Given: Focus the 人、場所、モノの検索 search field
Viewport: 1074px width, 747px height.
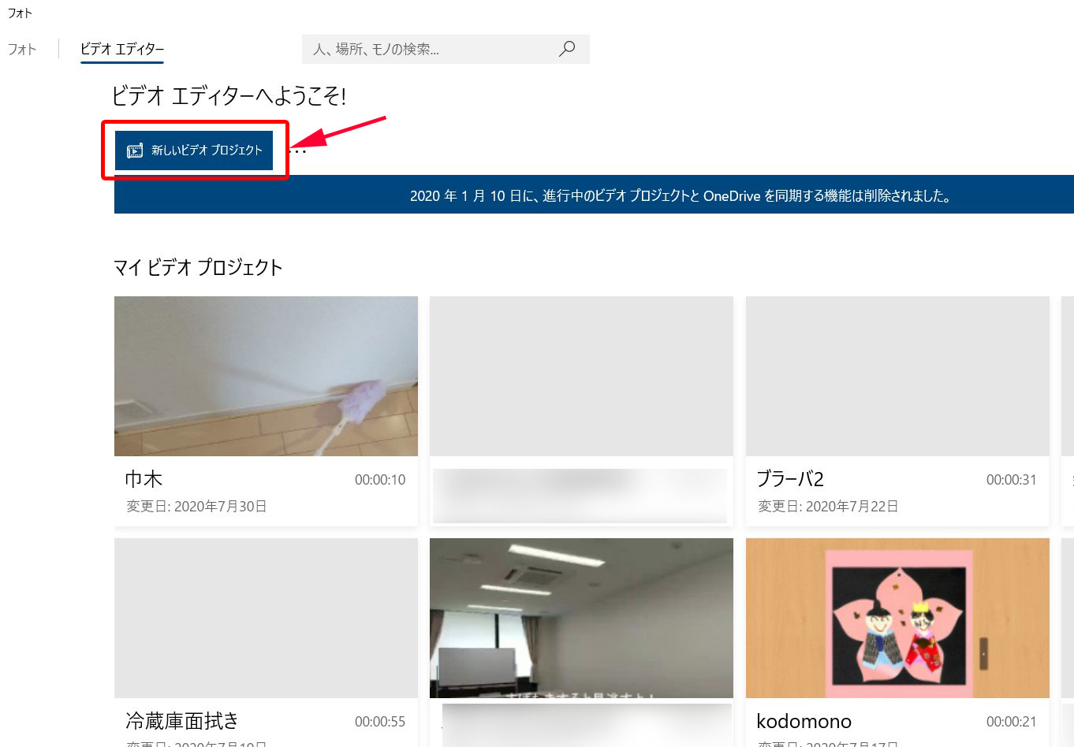Looking at the screenshot, I should tap(430, 49).
